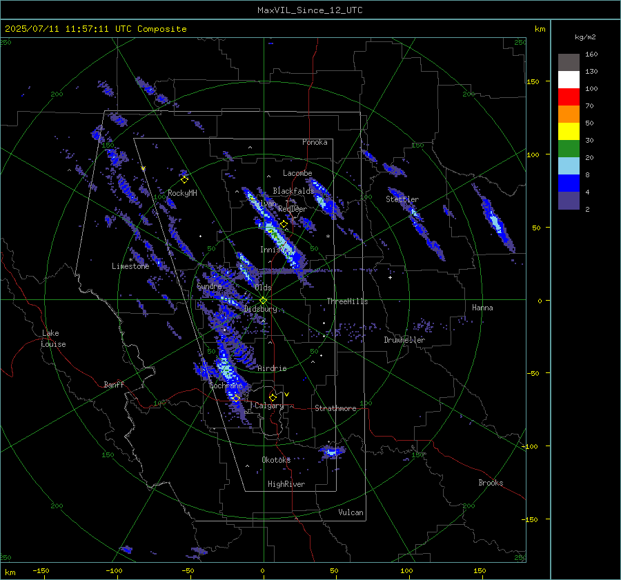Click the yellow diamond radar center marker

[x=264, y=301]
